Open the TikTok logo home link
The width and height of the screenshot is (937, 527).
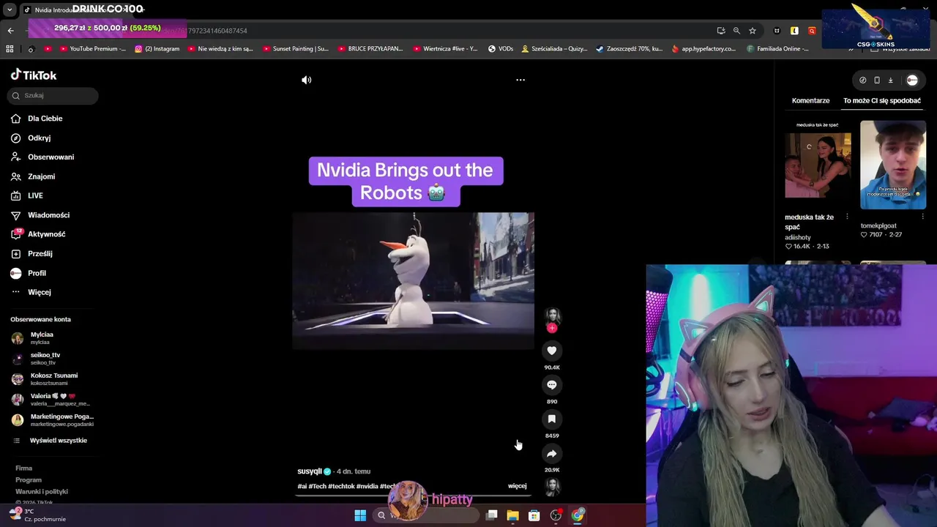tap(34, 75)
